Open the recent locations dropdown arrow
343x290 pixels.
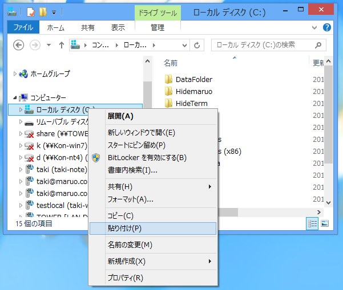pyautogui.click(x=49, y=45)
